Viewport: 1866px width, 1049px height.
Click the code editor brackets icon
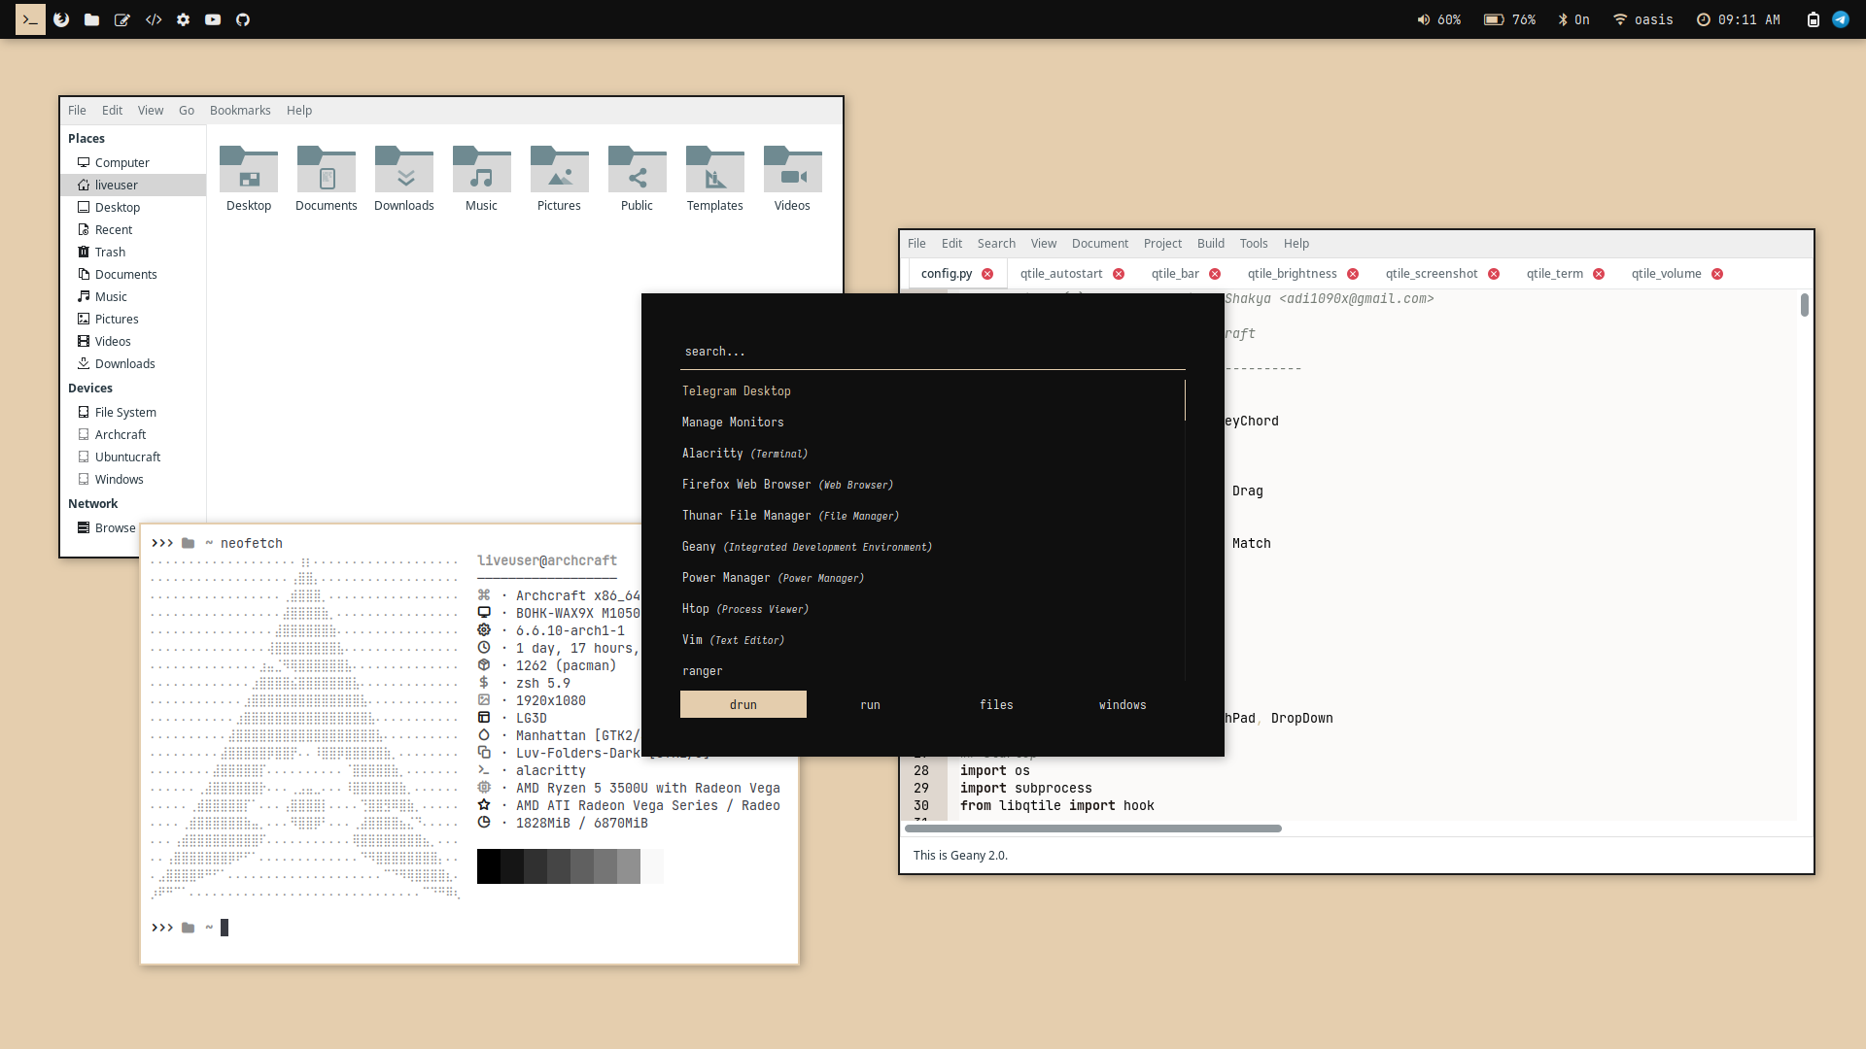click(154, 19)
